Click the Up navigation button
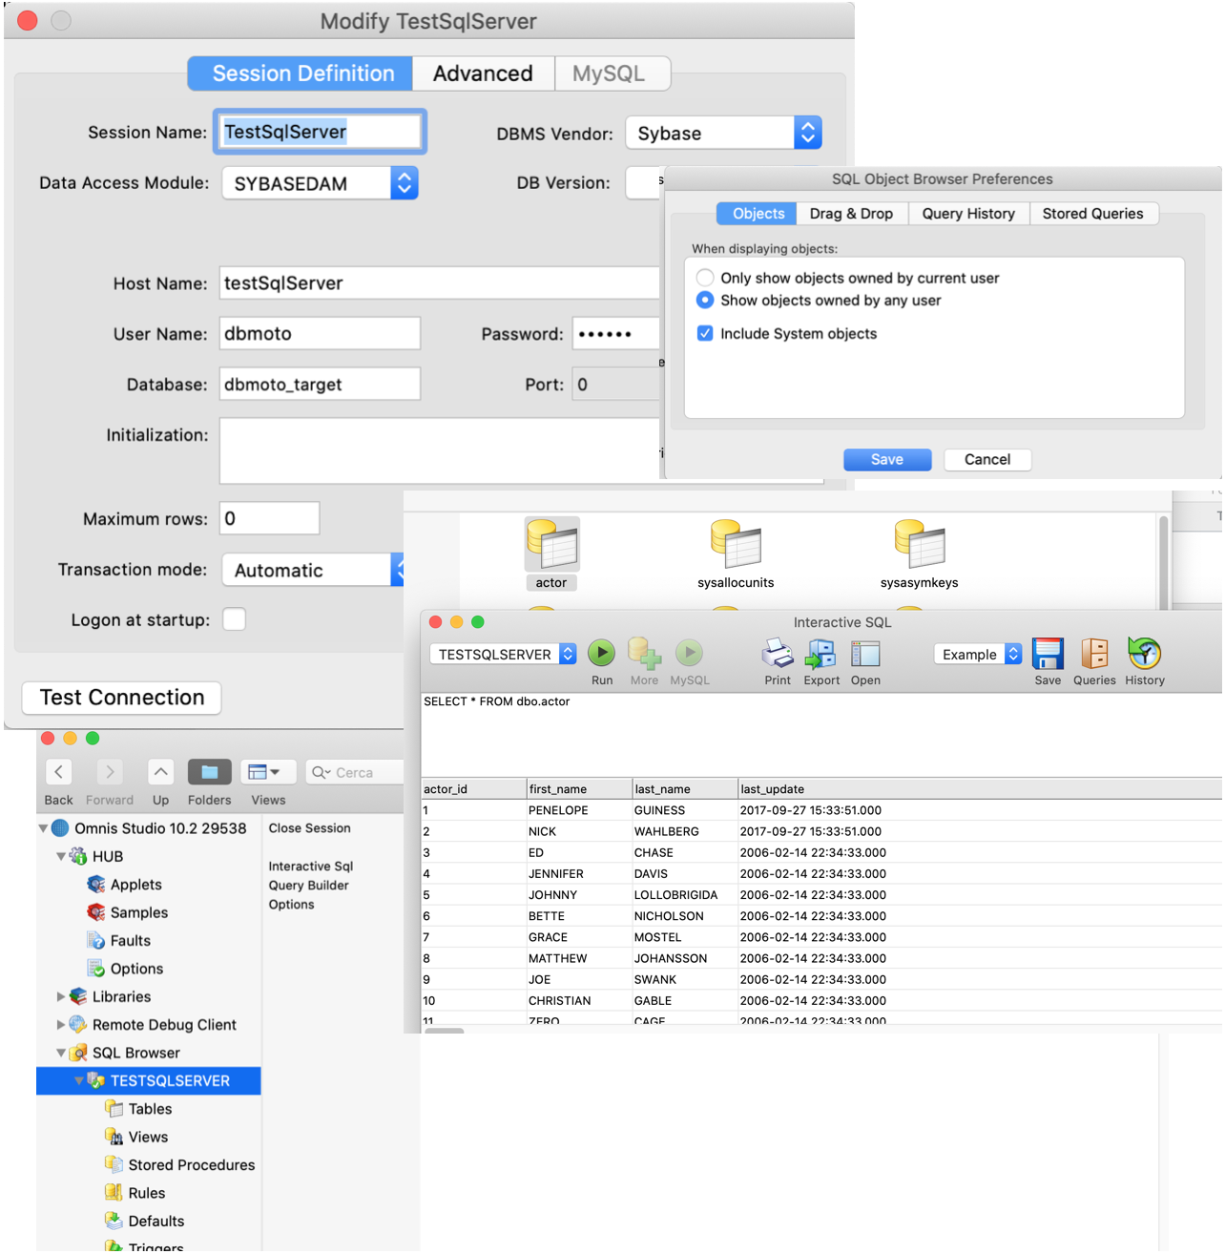1225x1254 pixels. [161, 772]
